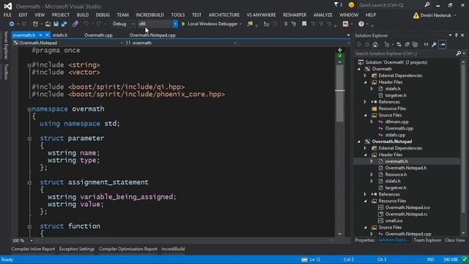Open Properties wrench icon in Solution Explorer
The height and width of the screenshot is (264, 469).
[434, 45]
